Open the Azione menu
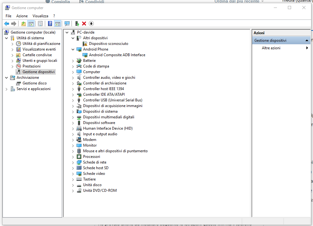 pos(22,16)
